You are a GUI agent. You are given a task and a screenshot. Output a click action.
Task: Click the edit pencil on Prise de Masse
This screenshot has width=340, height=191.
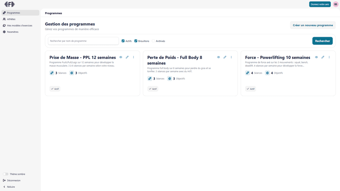coord(127,57)
